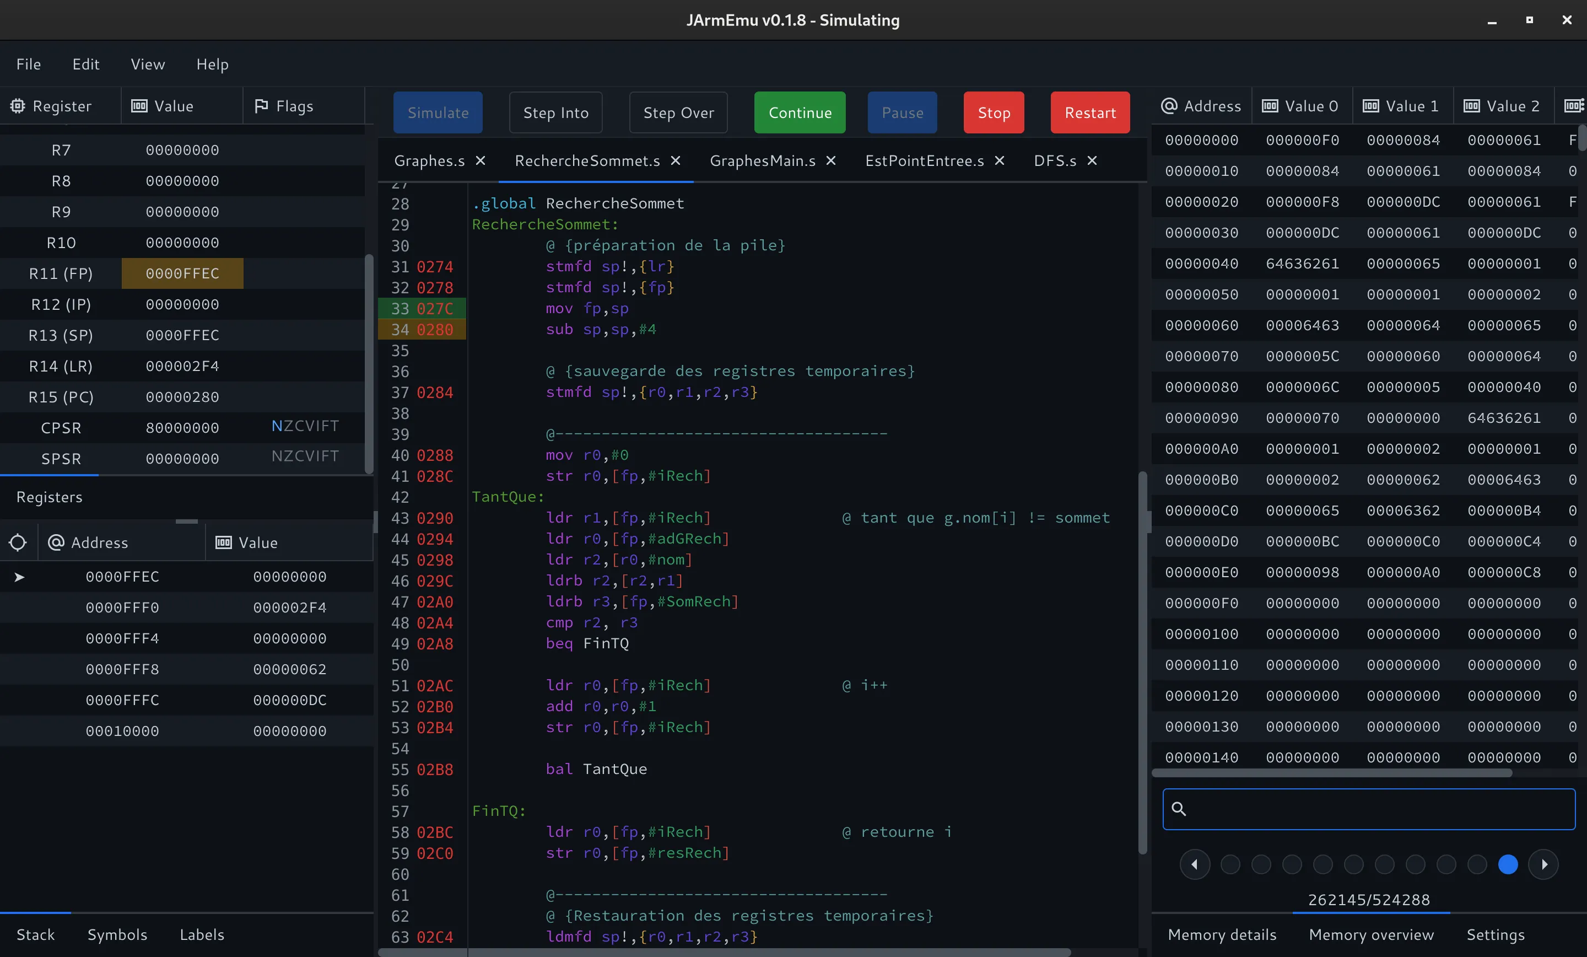Open the View menu
The width and height of the screenshot is (1587, 957).
[148, 64]
